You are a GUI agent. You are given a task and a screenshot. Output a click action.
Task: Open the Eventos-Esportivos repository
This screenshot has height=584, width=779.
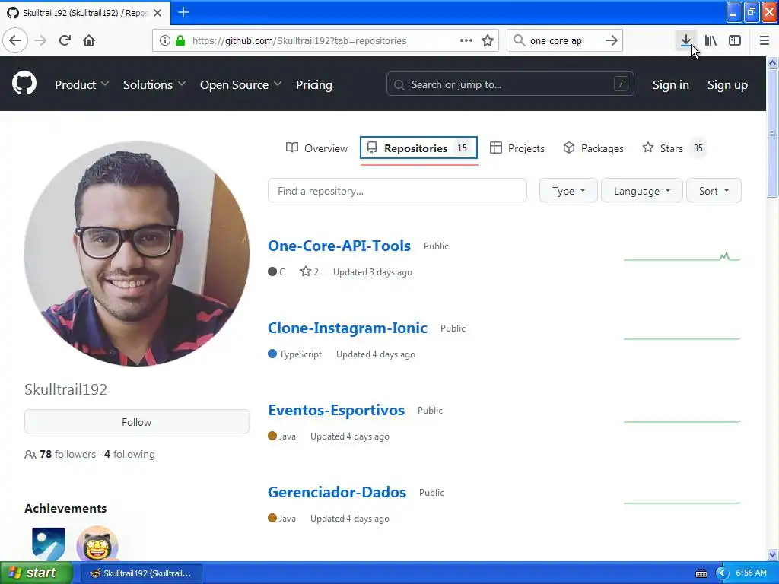[x=336, y=410]
